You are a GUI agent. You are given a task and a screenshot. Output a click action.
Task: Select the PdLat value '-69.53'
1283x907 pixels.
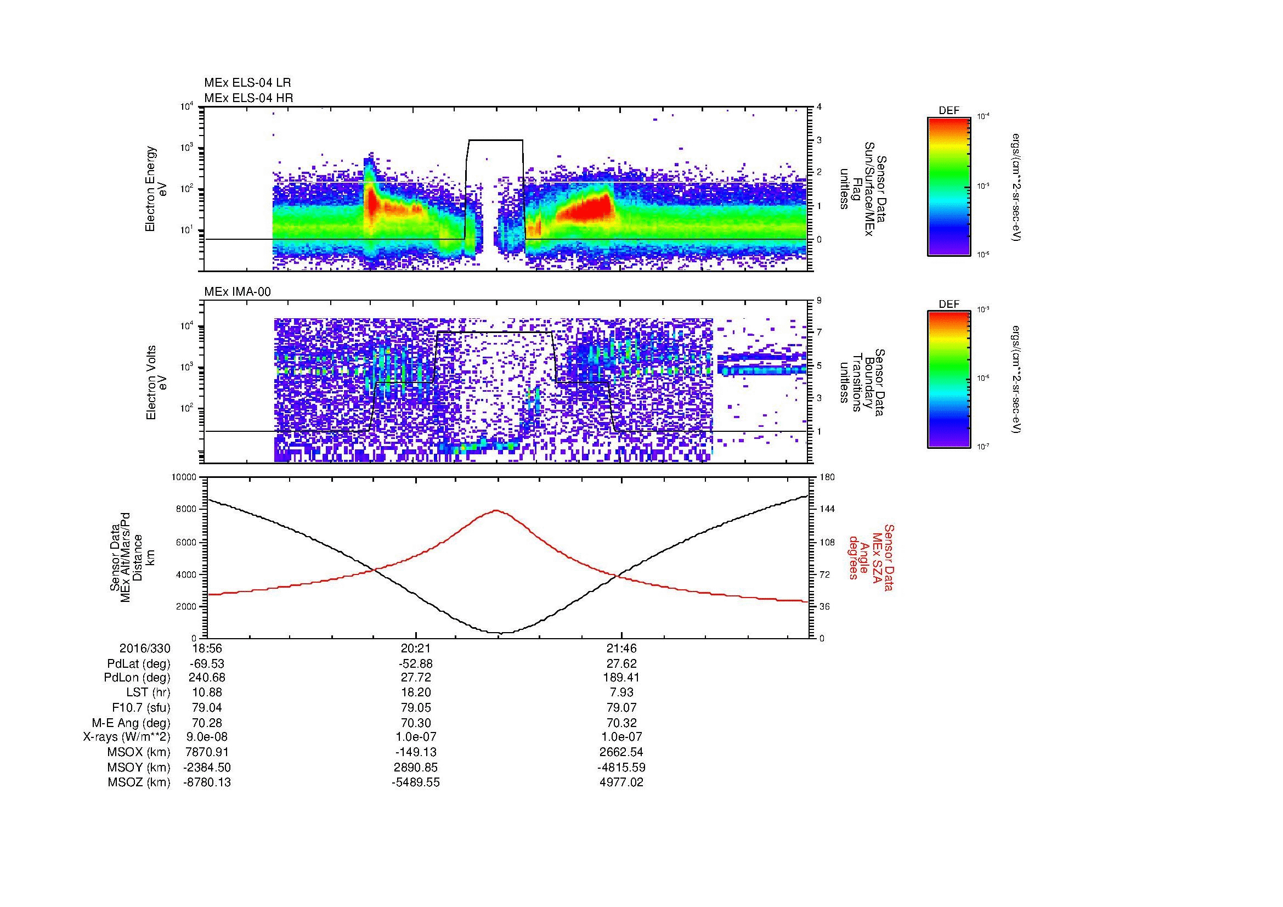click(207, 664)
